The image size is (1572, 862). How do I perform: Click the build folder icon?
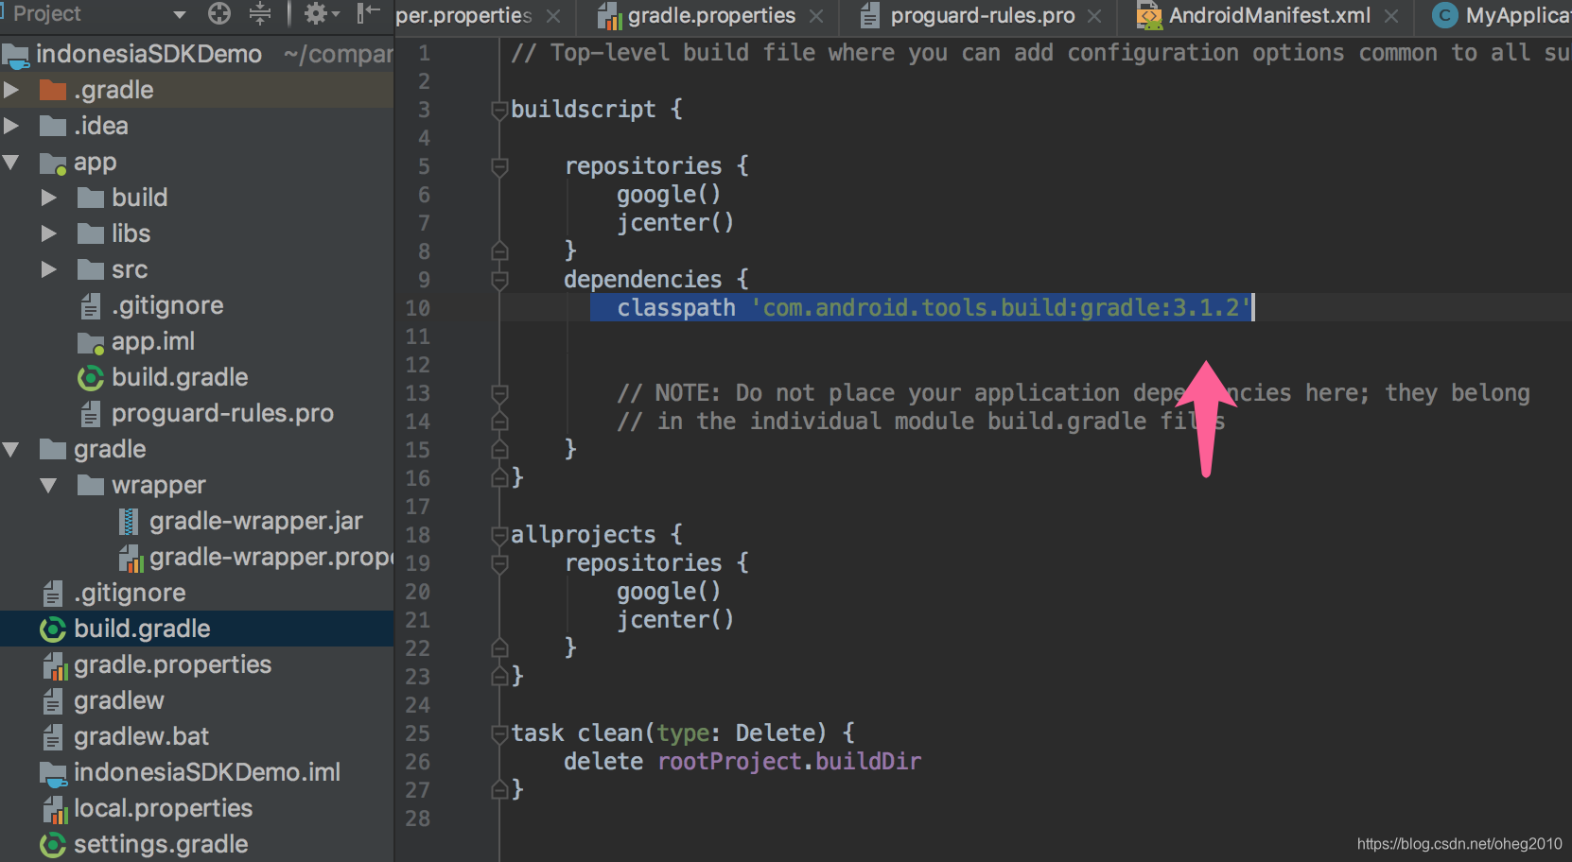[x=91, y=198]
